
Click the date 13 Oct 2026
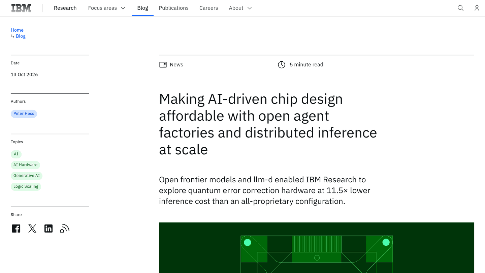tap(24, 74)
